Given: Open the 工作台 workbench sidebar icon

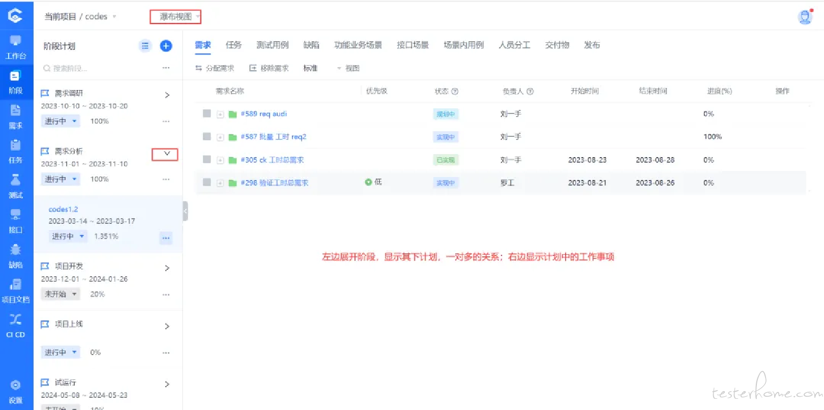Looking at the screenshot, I should point(16,47).
